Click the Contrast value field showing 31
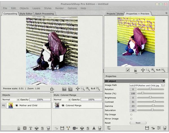This screenshot has width=169, height=133. pyautogui.click(x=133, y=102)
